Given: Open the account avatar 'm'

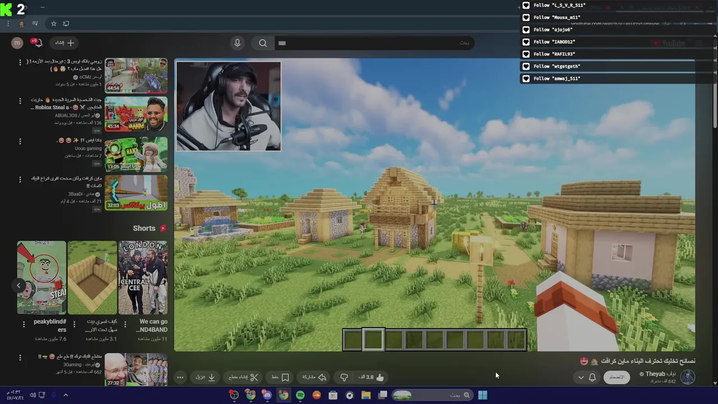Looking at the screenshot, I should click(x=17, y=43).
